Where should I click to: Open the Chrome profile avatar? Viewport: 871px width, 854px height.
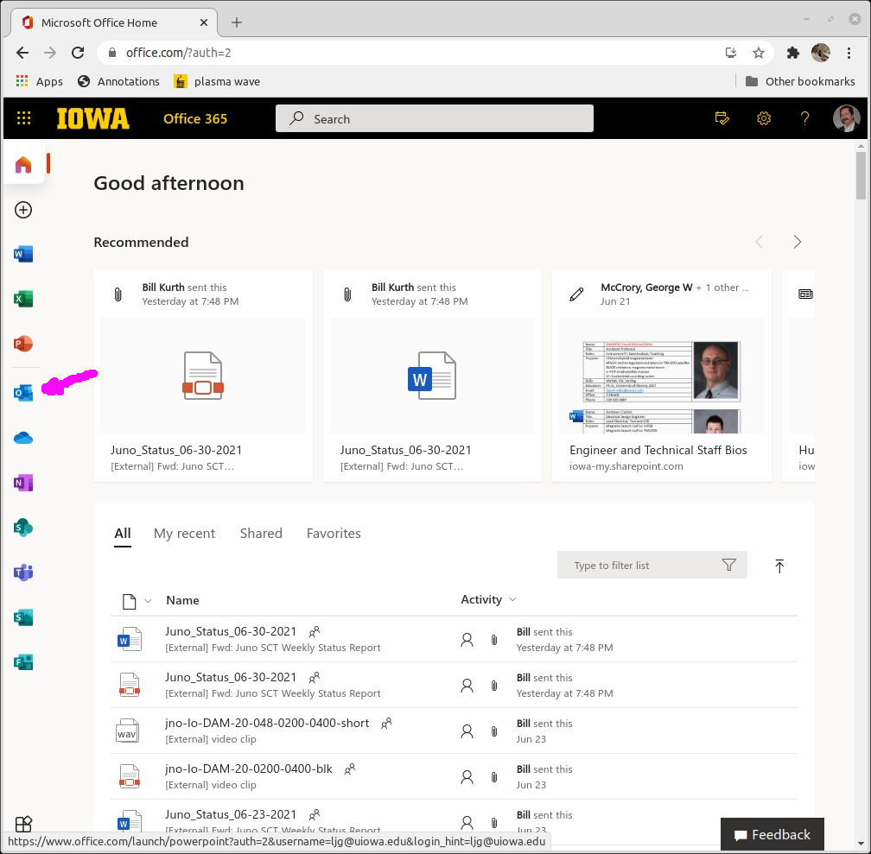coord(821,53)
